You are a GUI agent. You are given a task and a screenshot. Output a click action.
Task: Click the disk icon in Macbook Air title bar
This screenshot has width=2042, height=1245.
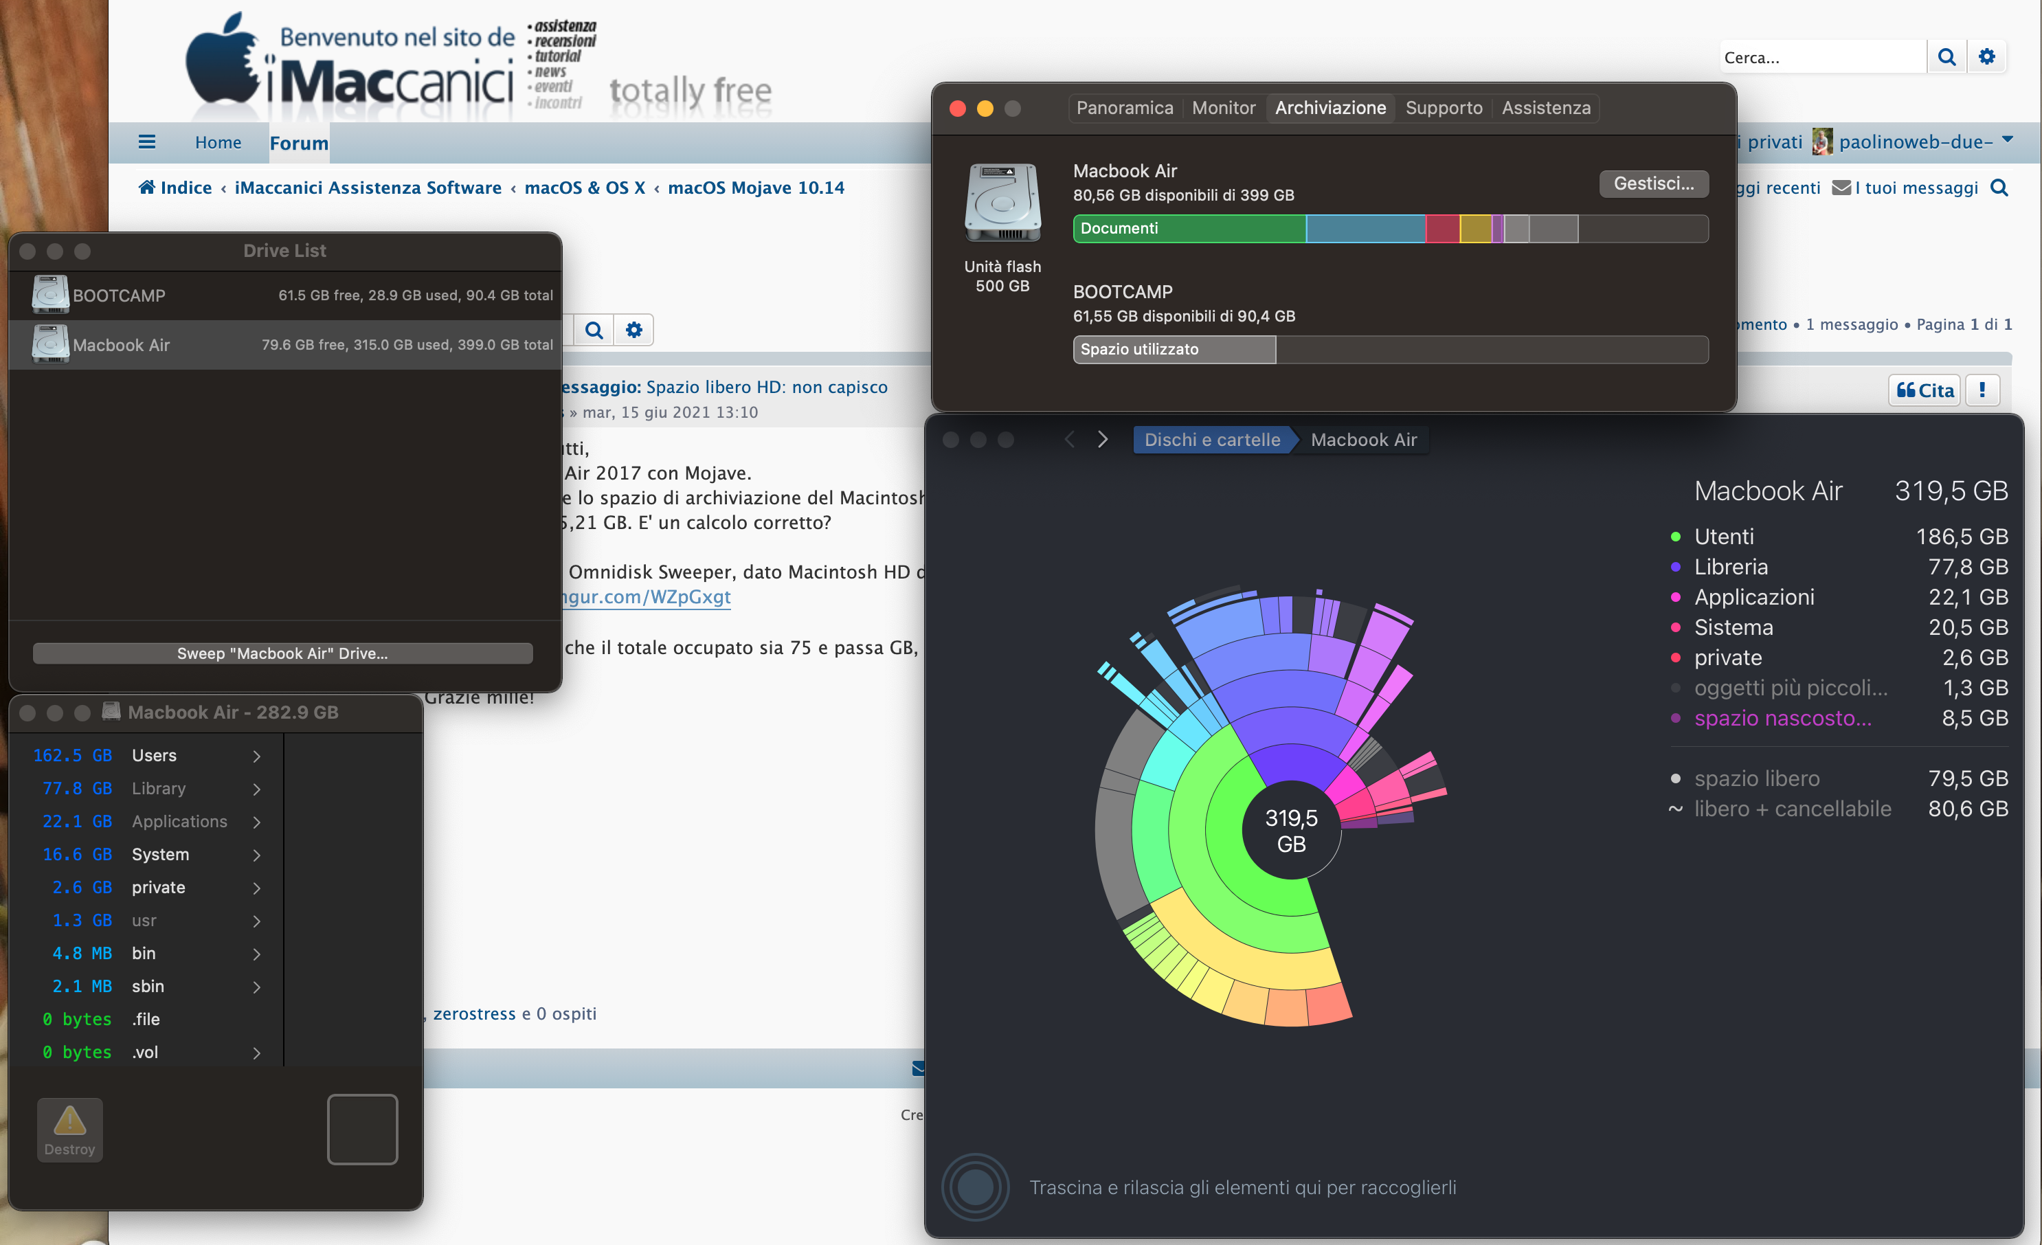coord(111,711)
